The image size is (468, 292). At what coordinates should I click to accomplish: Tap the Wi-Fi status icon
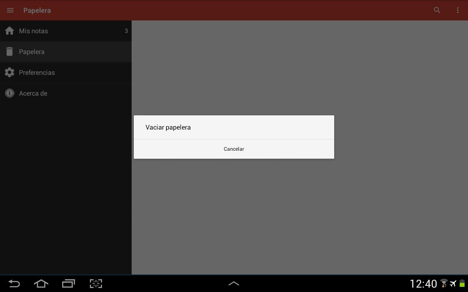click(x=444, y=283)
